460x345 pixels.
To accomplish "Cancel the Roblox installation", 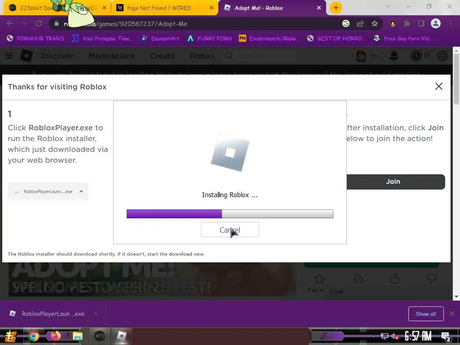I will point(230,230).
